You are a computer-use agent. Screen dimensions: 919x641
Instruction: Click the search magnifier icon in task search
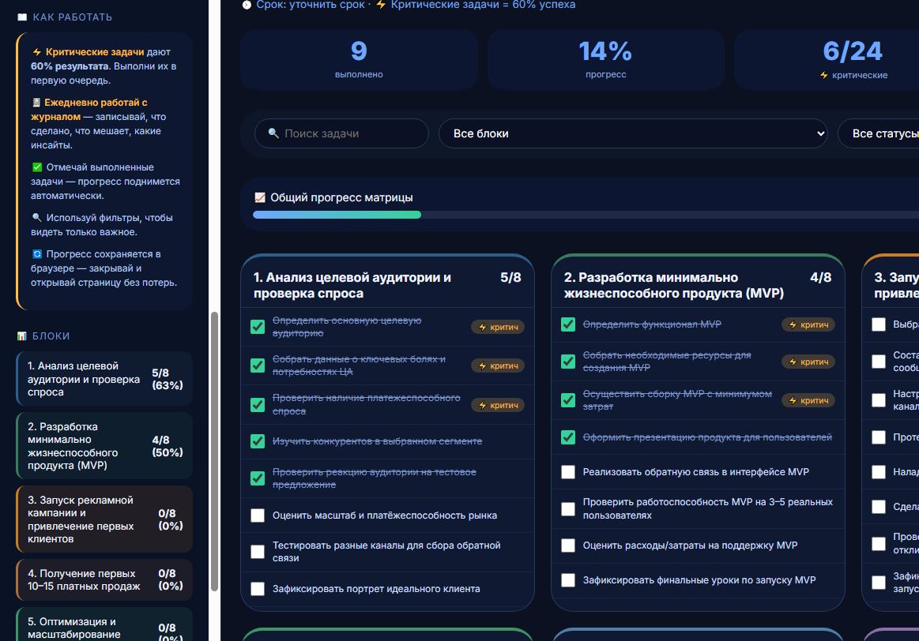tap(273, 133)
